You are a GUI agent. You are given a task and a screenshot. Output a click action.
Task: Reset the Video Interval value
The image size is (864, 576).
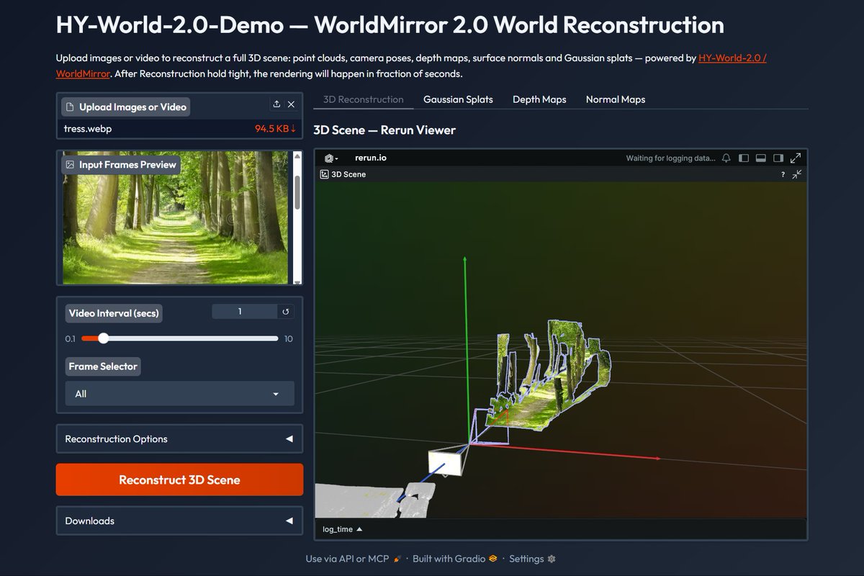pyautogui.click(x=286, y=312)
